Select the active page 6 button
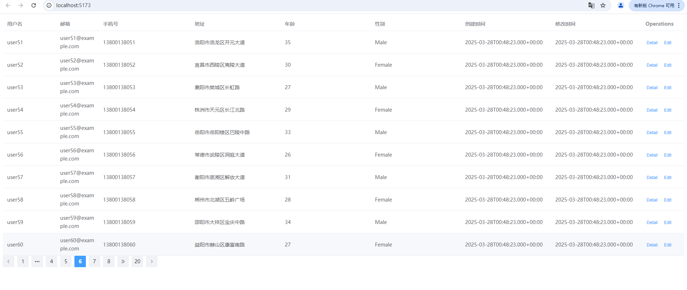 [80, 261]
